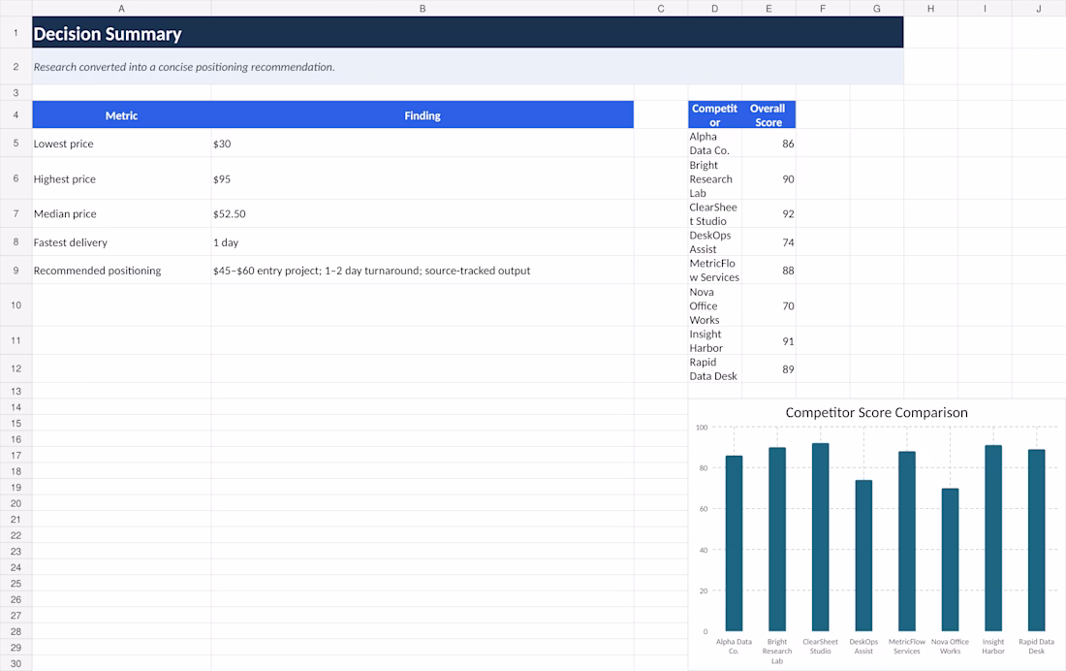The image size is (1066, 671).
Task: Select the Overall Score header cell
Action: click(x=768, y=115)
